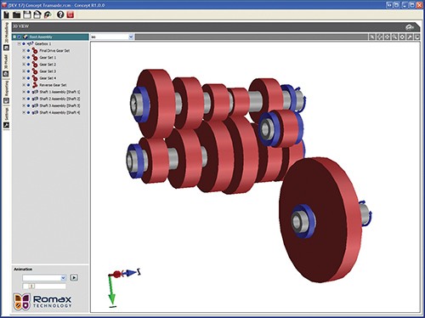Collapse the Gearbox 1 tree node
This screenshot has width=425, height=318.
(x=19, y=43)
